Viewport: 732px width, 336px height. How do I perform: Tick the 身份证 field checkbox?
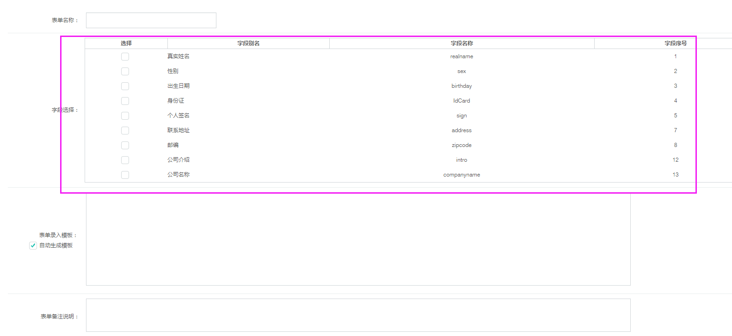125,101
